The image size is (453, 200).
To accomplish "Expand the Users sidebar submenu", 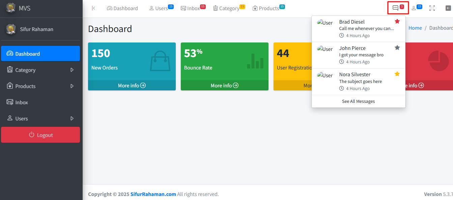I will click(x=72, y=118).
